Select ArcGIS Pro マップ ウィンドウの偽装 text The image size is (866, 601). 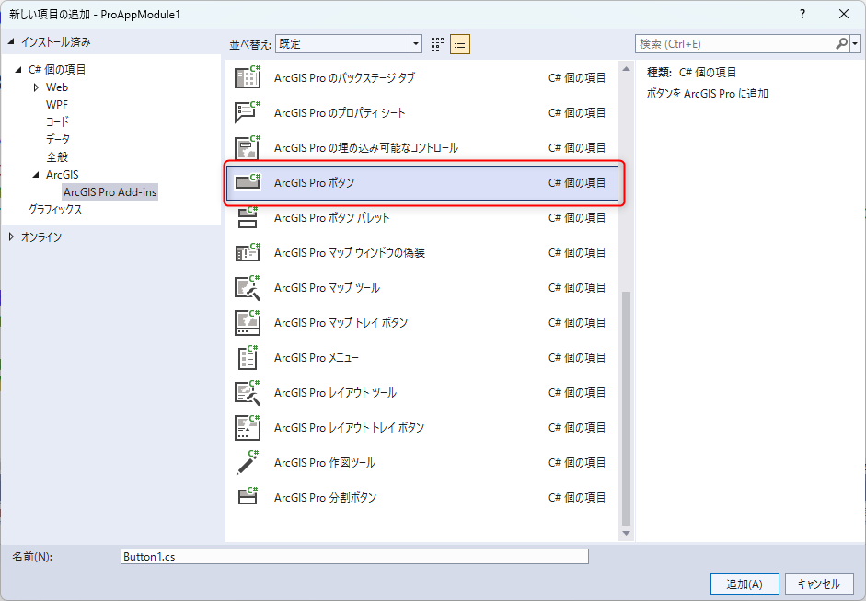(350, 253)
